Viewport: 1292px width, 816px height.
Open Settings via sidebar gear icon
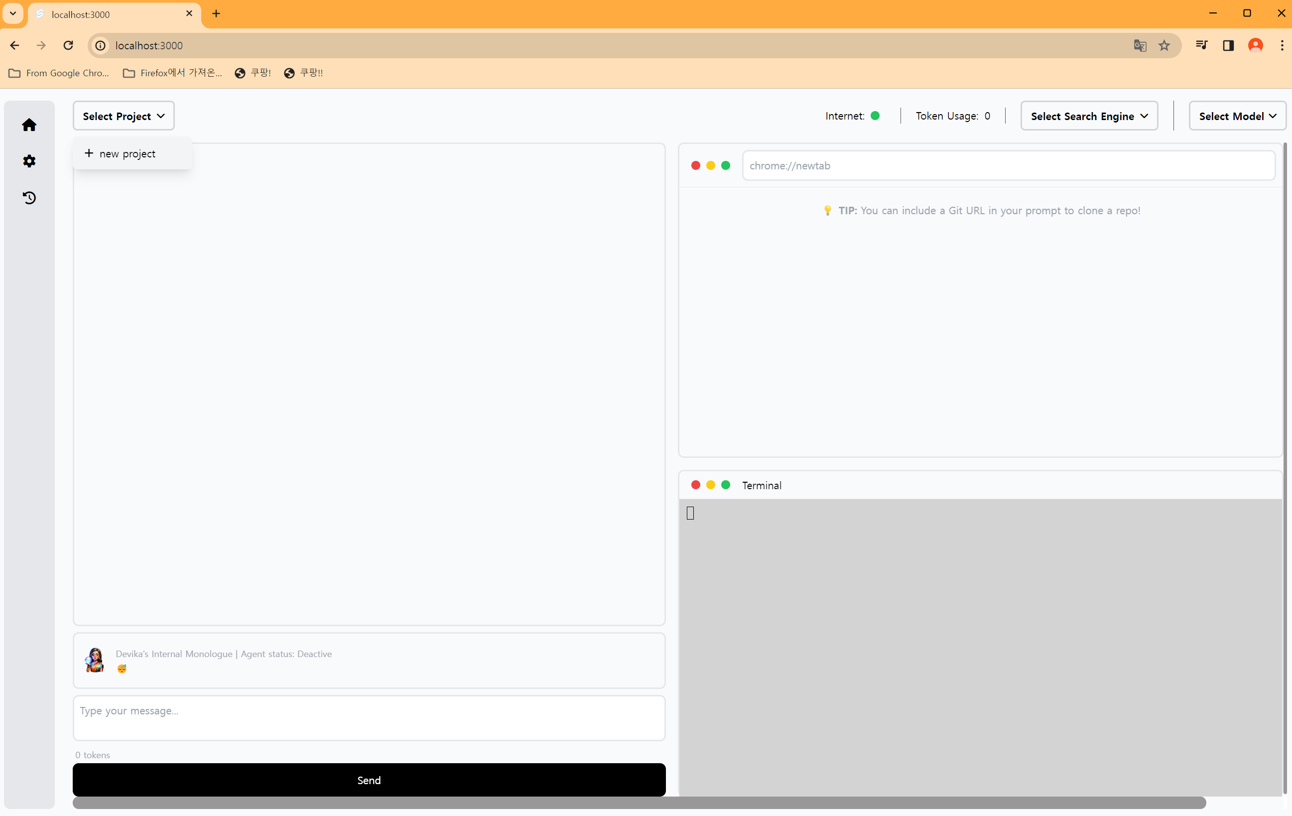(29, 161)
